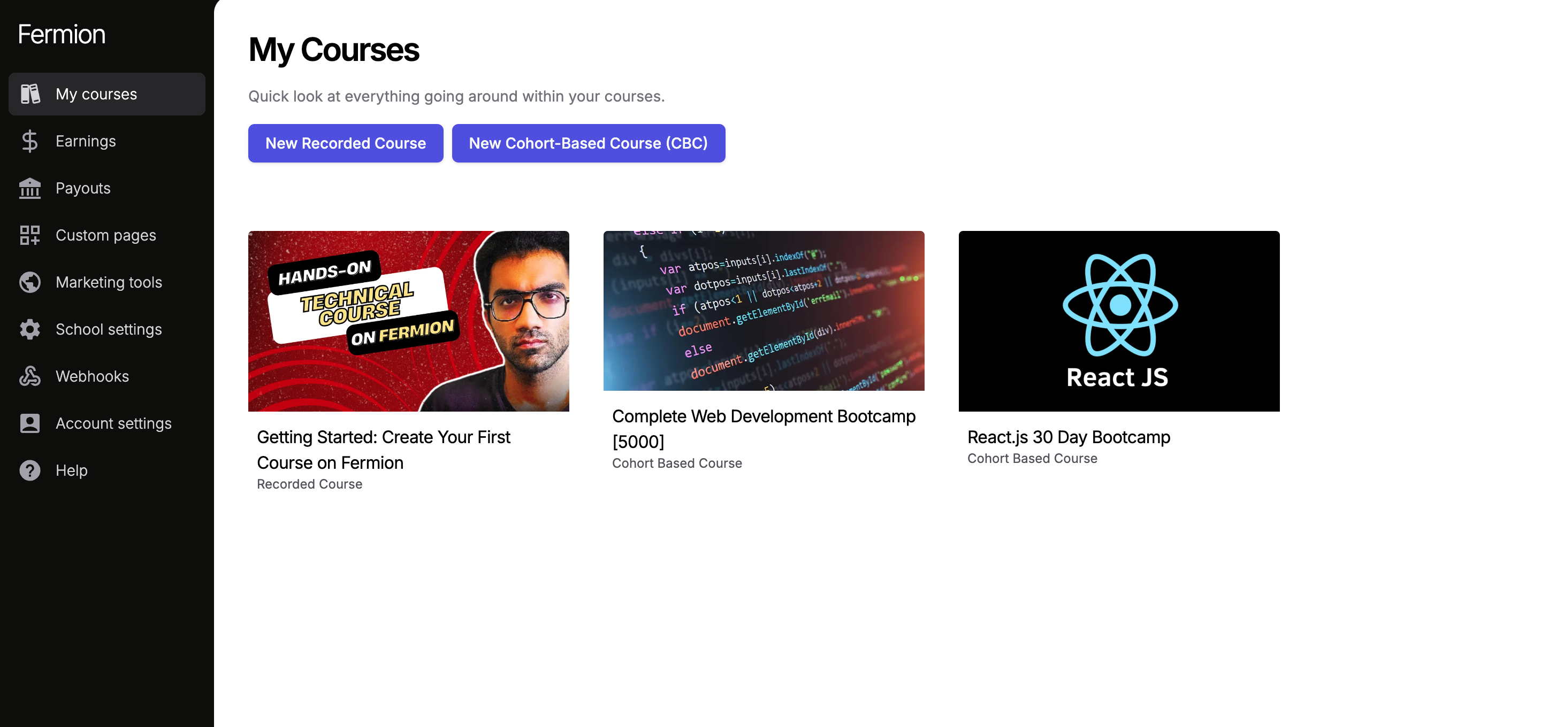Viewport: 1541px width, 727px height.
Task: Click the My Courses sidebar icon
Action: 29,94
